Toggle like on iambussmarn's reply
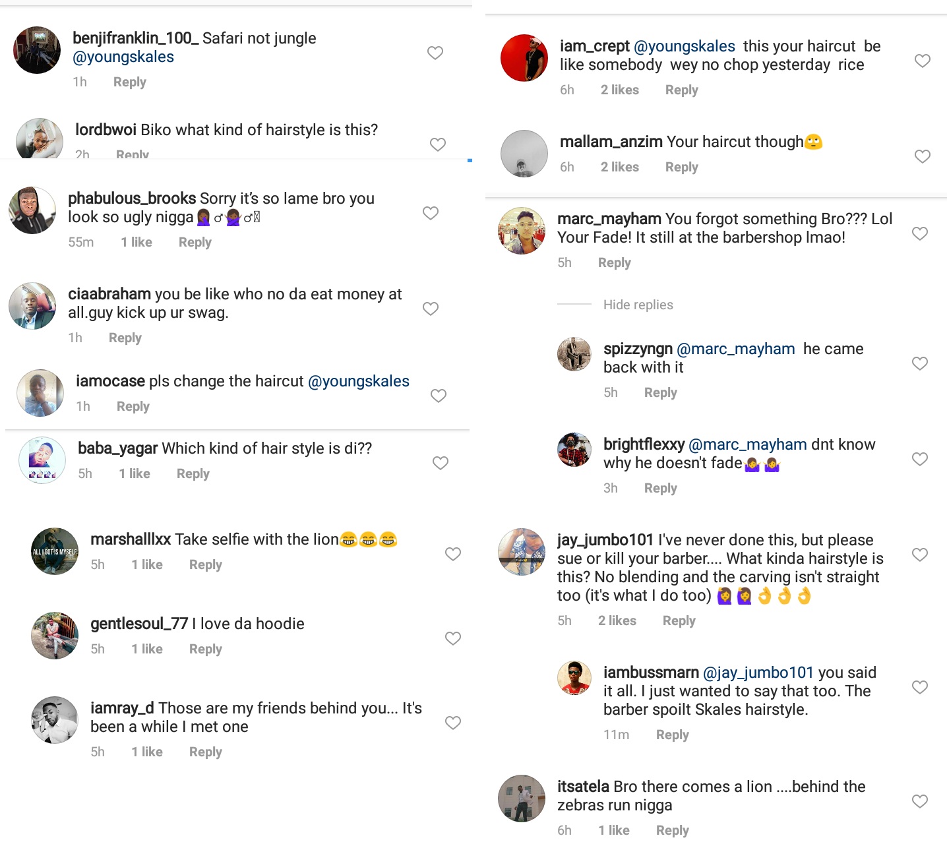Screen dimensions: 947x844 920,687
